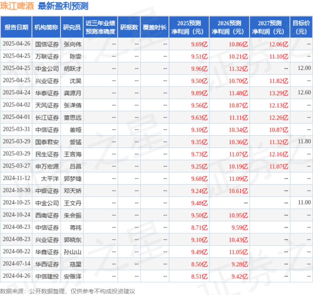Click the 12.00 target price
The image size is (313, 295).
tap(304, 68)
